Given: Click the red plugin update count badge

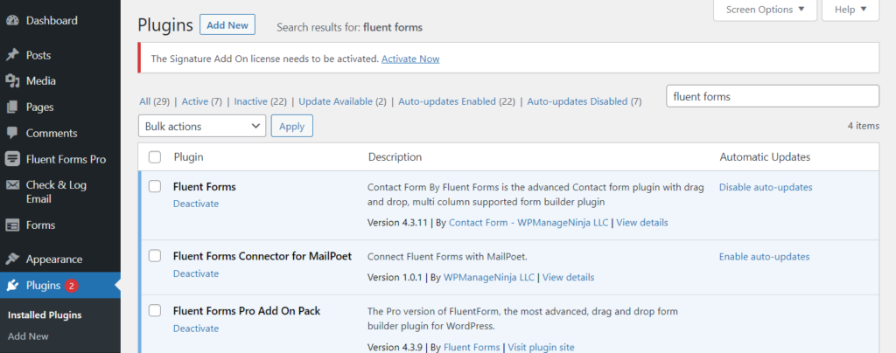Looking at the screenshot, I should pos(72,286).
